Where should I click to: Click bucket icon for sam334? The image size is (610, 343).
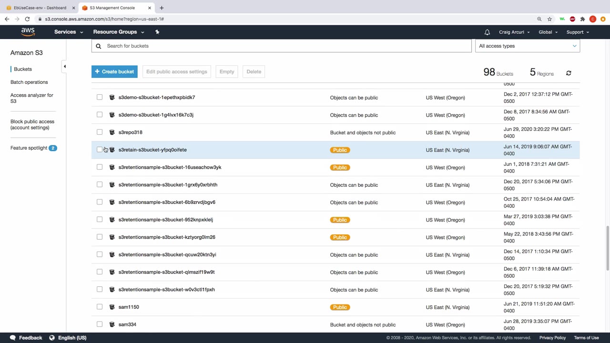coord(112,324)
